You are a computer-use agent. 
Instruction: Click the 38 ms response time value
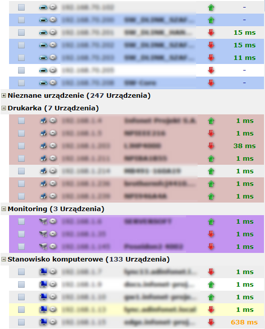244,146
